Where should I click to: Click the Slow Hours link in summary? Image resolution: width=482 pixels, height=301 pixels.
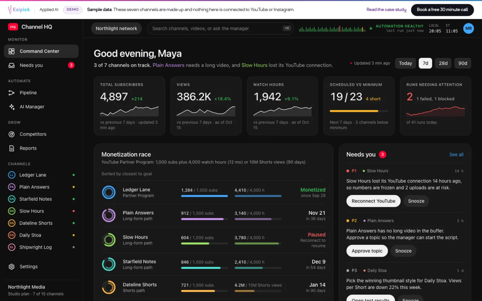(x=254, y=65)
